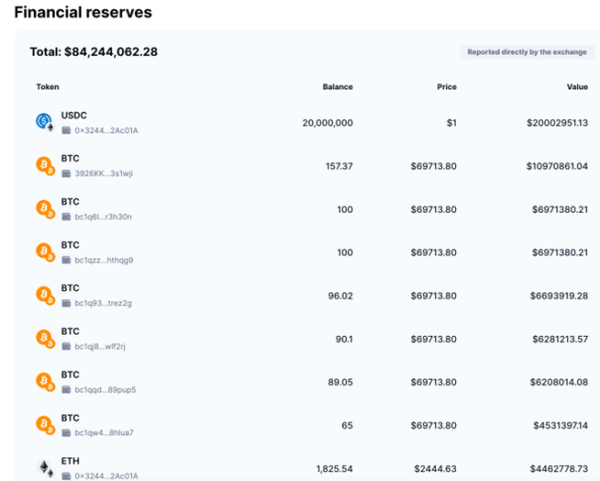Image resolution: width=600 pixels, height=481 pixels.
Task: Click the BTC balance 96.02
Action: (340, 296)
